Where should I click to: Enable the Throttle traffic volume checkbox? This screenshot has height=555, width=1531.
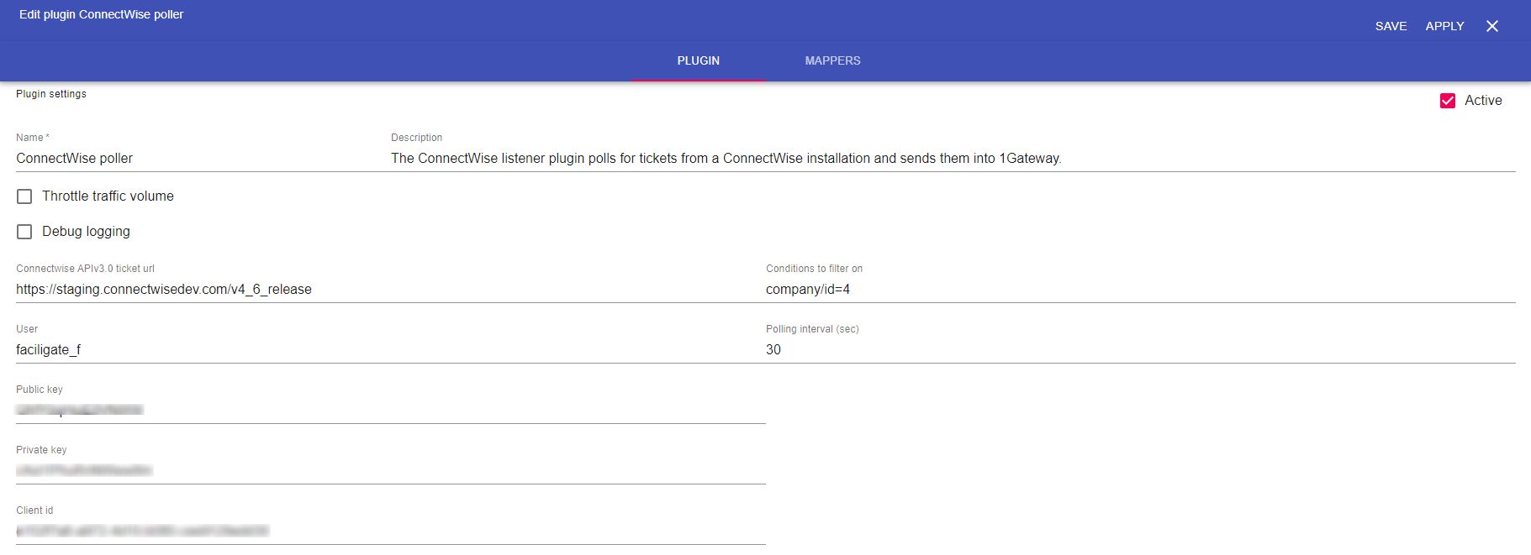coord(24,196)
